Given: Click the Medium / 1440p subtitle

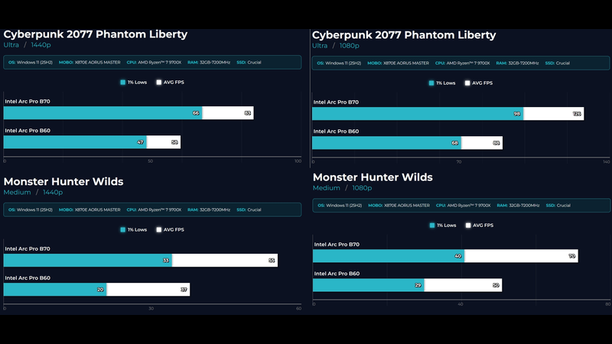Looking at the screenshot, I should click(x=33, y=193).
